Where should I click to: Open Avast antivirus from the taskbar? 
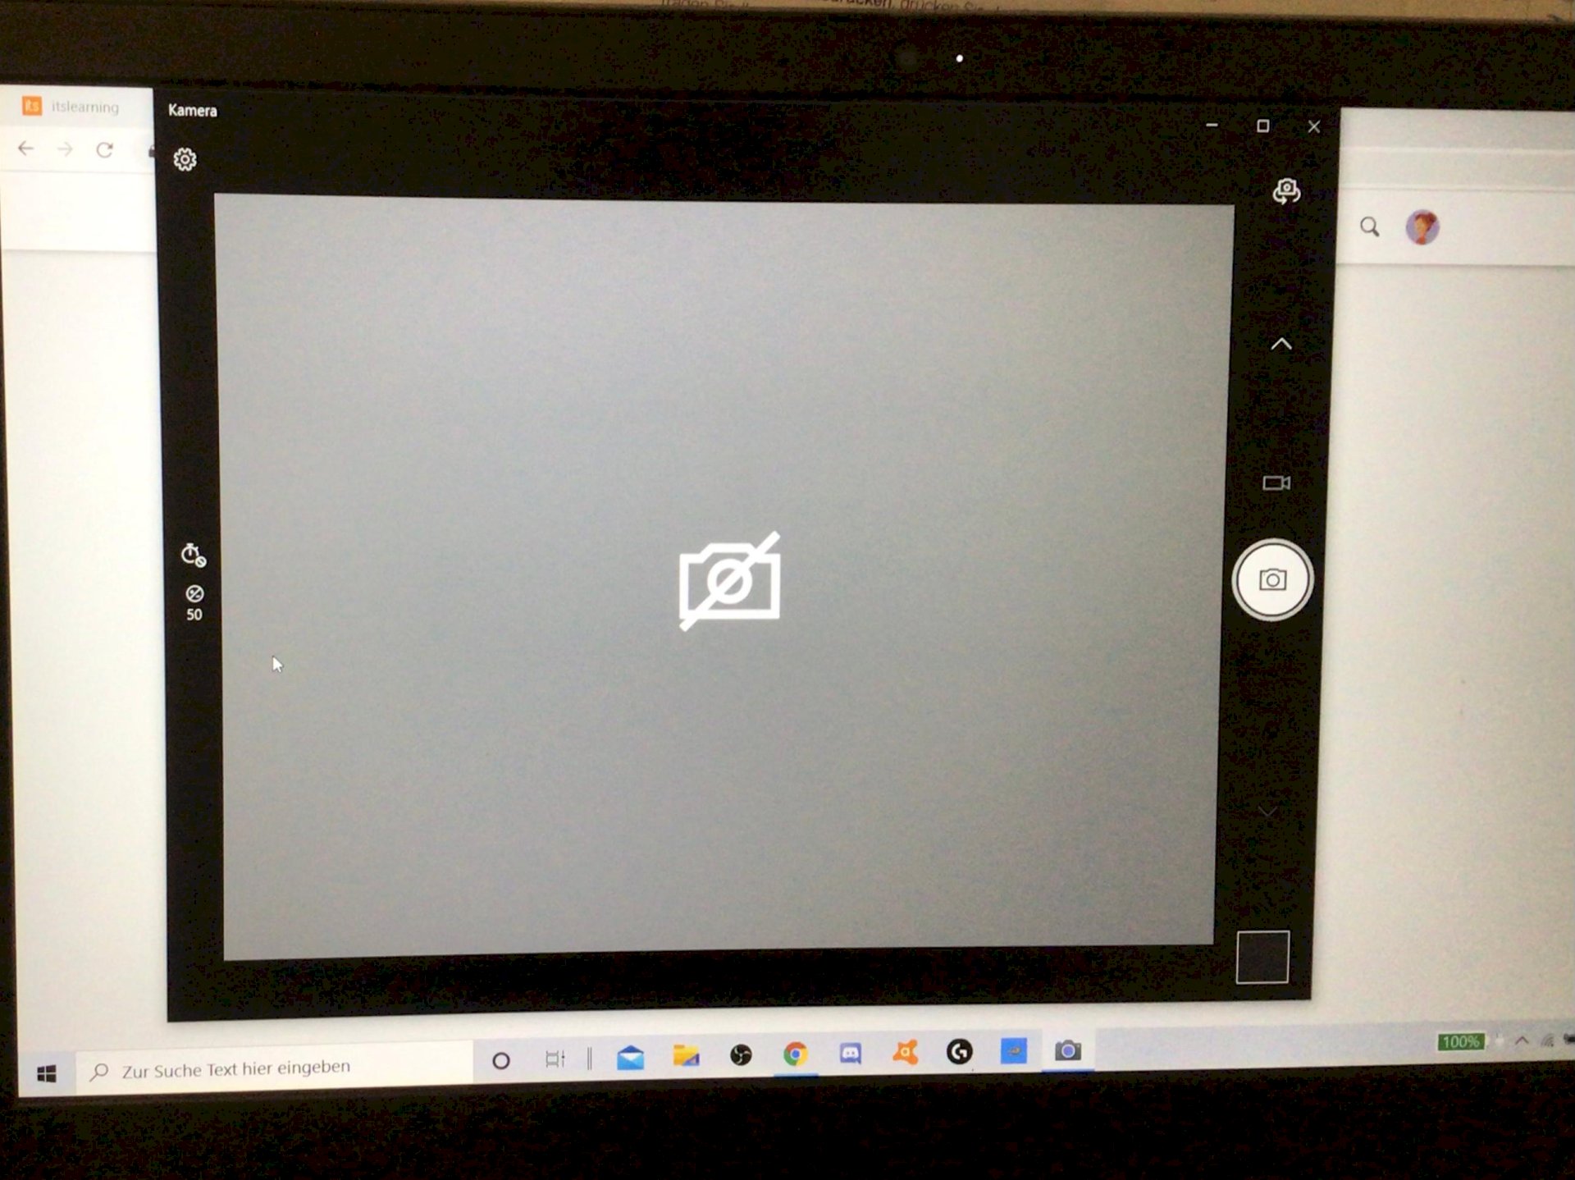(x=905, y=1052)
